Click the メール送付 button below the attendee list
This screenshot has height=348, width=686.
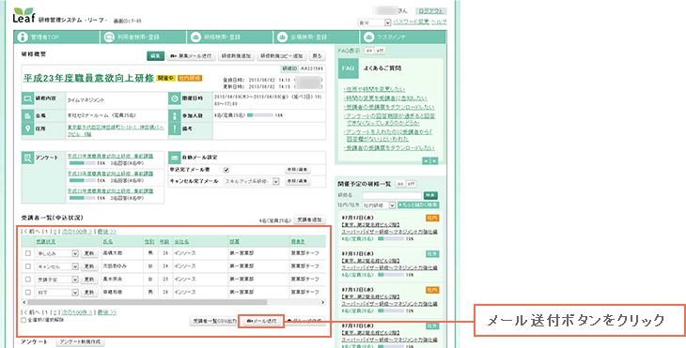(x=261, y=322)
